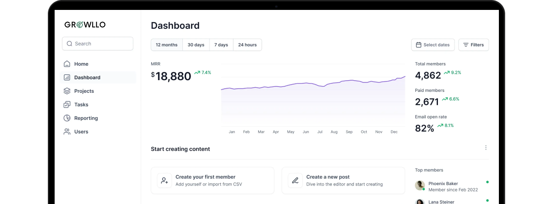Toggle the 24 hours time range
The width and height of the screenshot is (549, 204).
coord(247,45)
